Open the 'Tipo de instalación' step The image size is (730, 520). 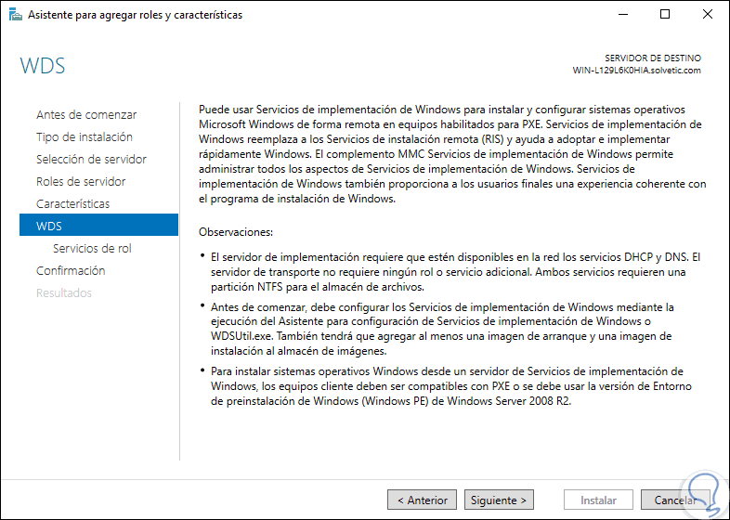[85, 136]
